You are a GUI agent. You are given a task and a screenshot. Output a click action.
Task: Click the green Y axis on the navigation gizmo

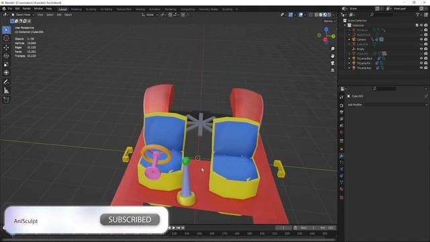(333, 36)
